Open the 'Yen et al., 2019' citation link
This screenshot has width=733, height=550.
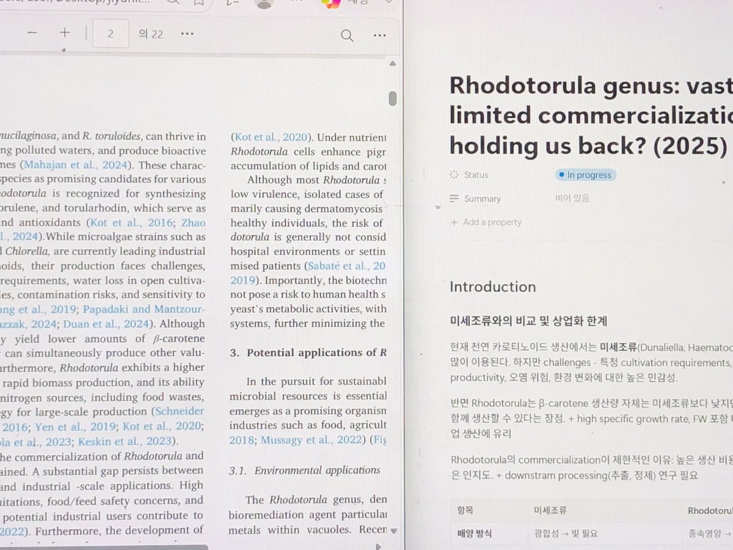point(76,426)
